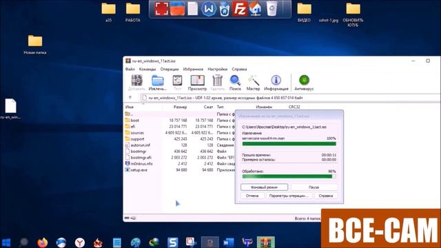Open the Операции menu
Screen dimensions: 441x248
coord(170,69)
